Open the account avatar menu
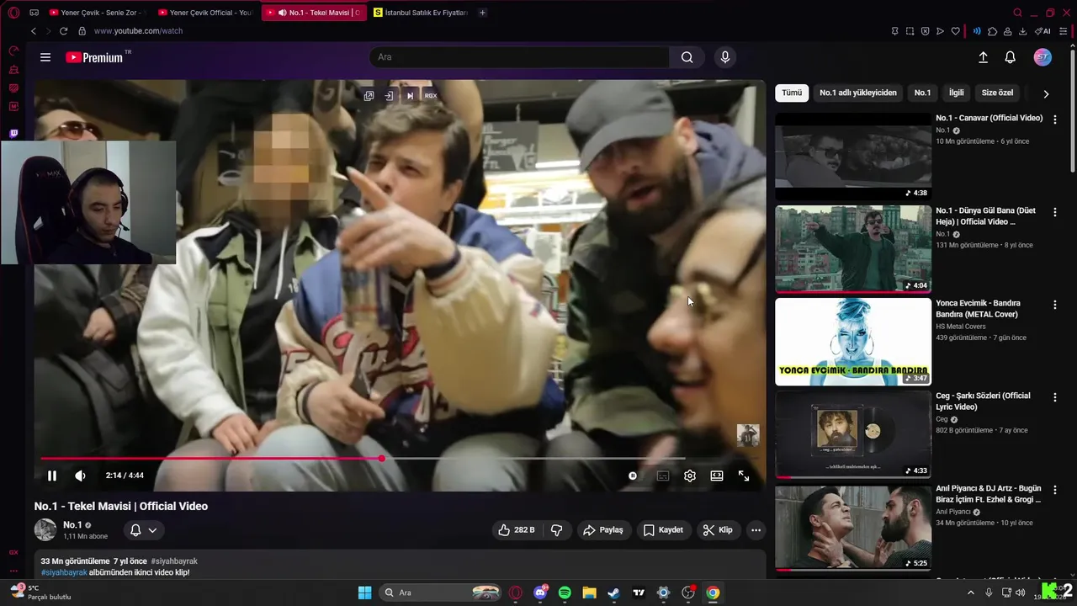 click(x=1043, y=57)
